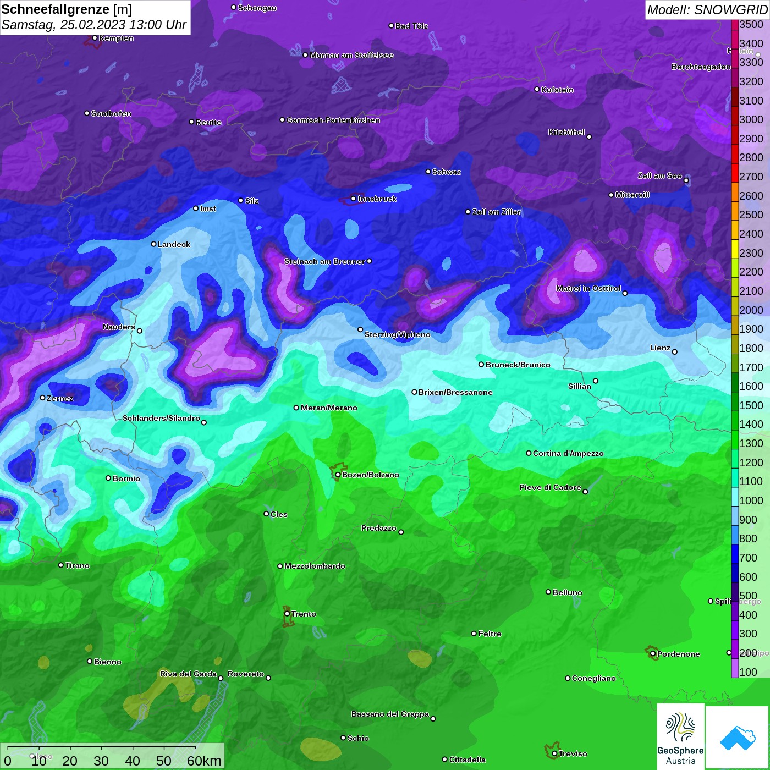Select the 1000 m cyan legend swatch
The width and height of the screenshot is (770, 770).
click(x=735, y=497)
